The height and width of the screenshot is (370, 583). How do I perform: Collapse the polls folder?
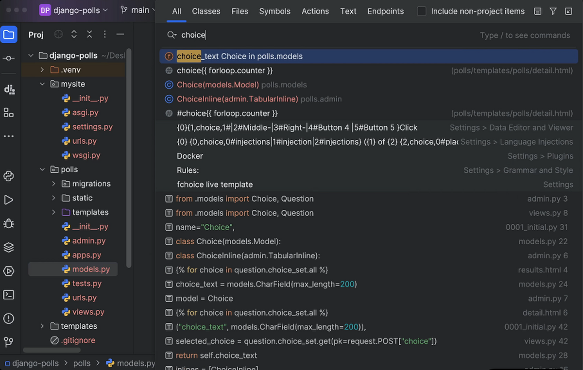point(43,169)
